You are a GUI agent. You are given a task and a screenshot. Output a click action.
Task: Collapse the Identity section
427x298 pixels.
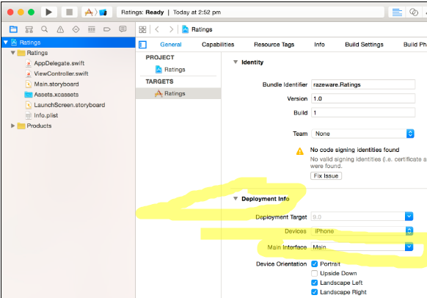click(x=236, y=62)
